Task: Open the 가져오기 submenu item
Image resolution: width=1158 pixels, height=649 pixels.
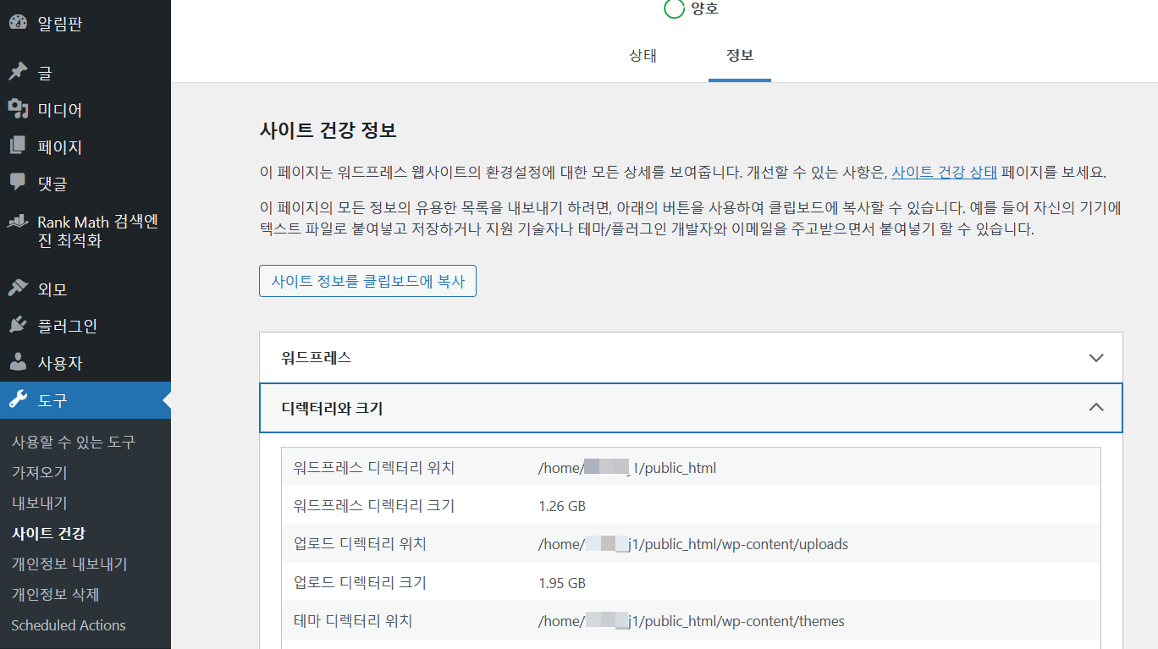Action: 39,470
